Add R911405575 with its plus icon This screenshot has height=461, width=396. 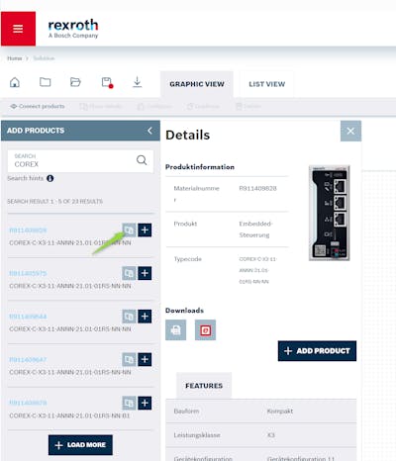[x=145, y=273]
